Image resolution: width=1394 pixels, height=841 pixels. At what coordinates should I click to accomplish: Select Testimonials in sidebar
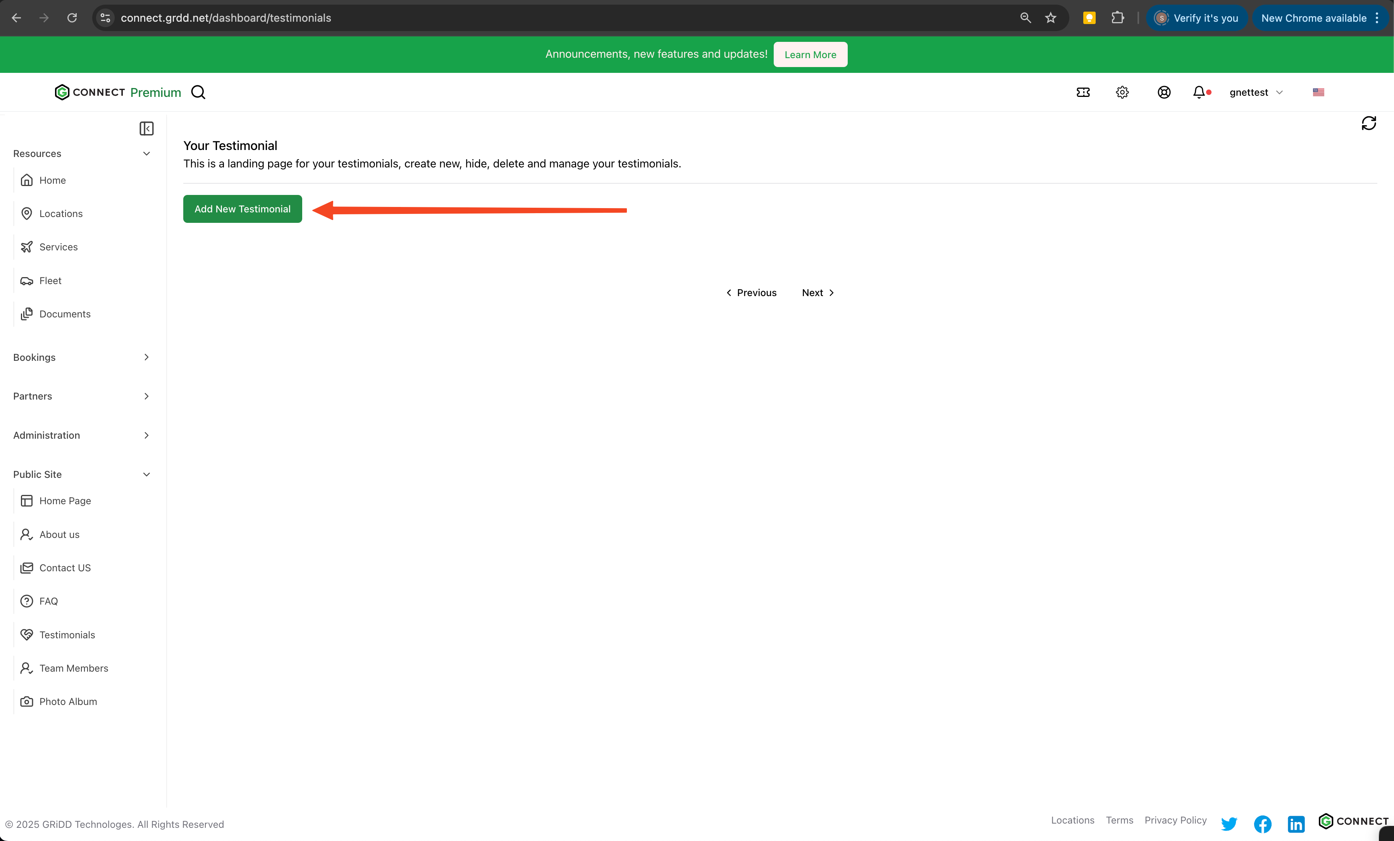(67, 634)
